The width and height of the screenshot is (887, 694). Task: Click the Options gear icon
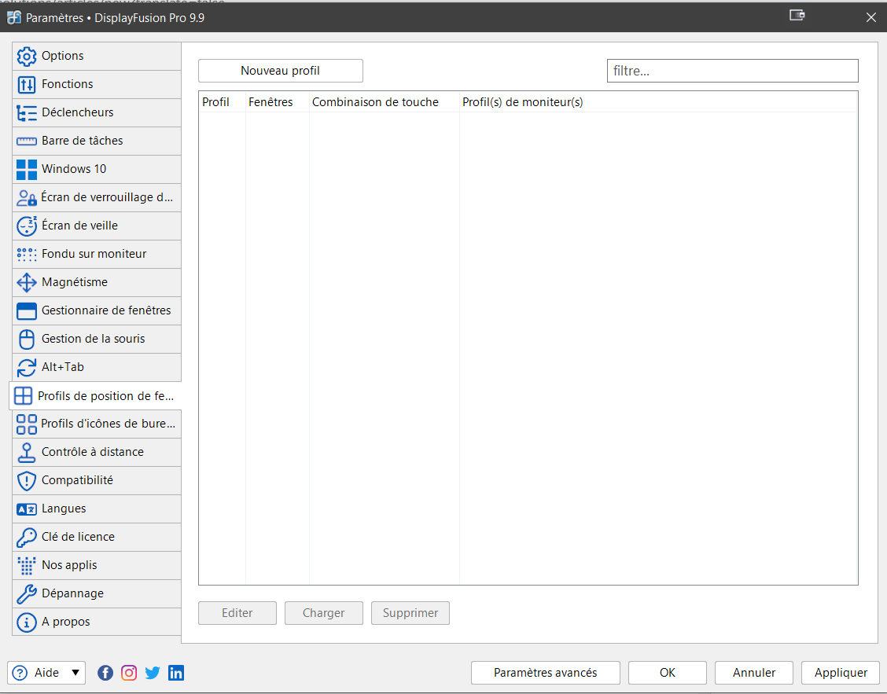click(27, 56)
